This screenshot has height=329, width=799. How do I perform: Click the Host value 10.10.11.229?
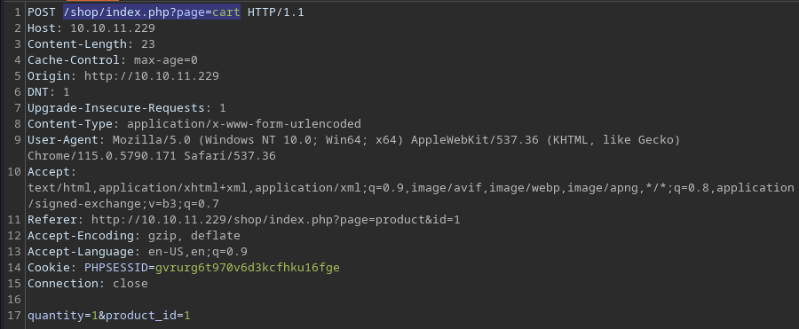113,28
